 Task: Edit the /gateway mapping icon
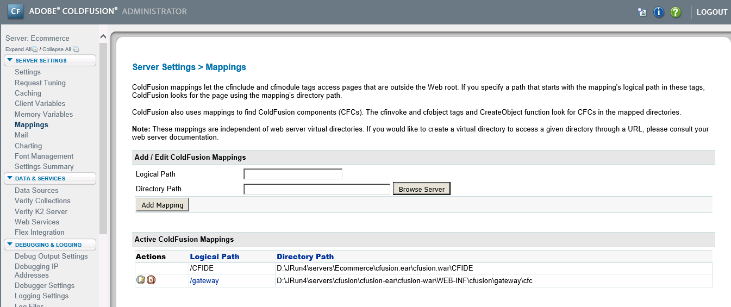[x=141, y=280]
